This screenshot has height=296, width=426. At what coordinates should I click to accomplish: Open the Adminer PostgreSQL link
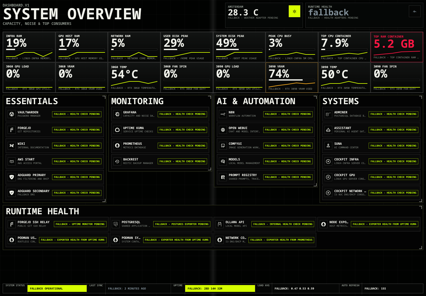point(371,114)
